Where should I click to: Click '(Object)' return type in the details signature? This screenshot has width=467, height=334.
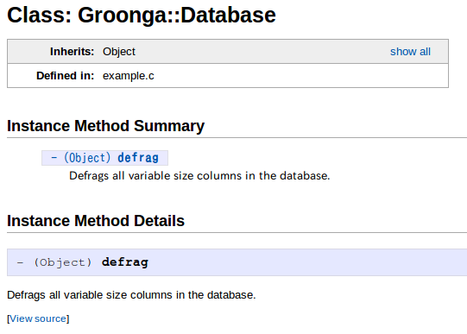[62, 262]
